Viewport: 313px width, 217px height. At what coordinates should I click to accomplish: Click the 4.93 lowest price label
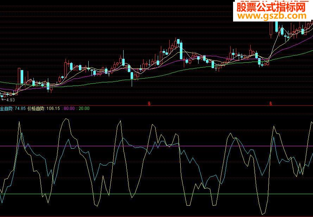pyautogui.click(x=11, y=100)
